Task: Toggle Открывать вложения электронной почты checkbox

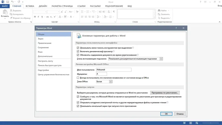Action: click(x=78, y=102)
